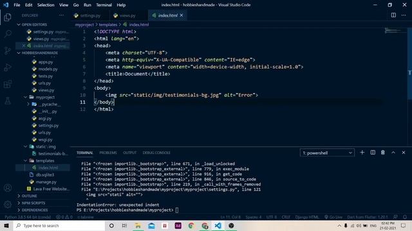Open the errors and warnings status indicator
Screen dimensions: 412x231
[64, 217]
